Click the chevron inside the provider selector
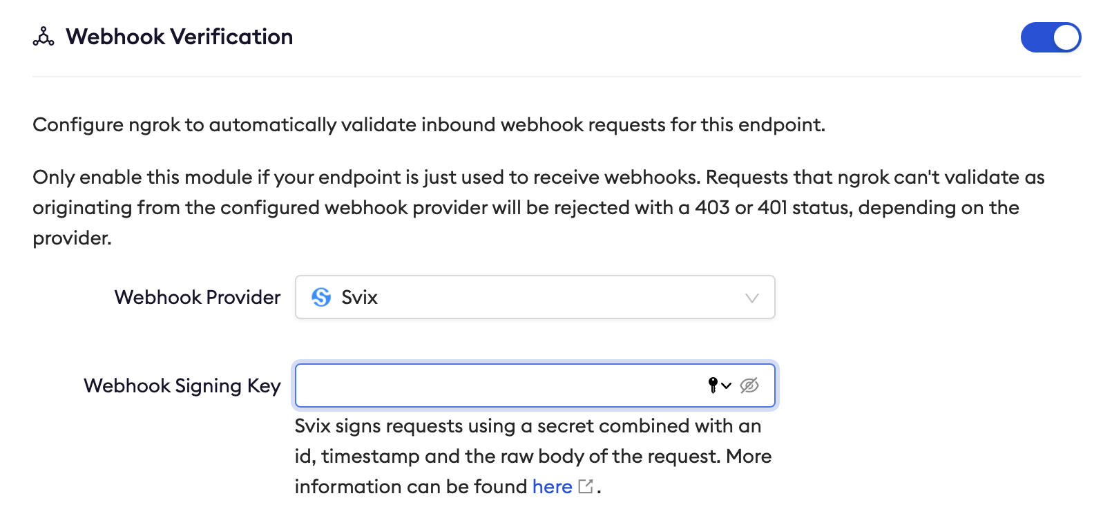This screenshot has width=1112, height=525. [x=752, y=298]
